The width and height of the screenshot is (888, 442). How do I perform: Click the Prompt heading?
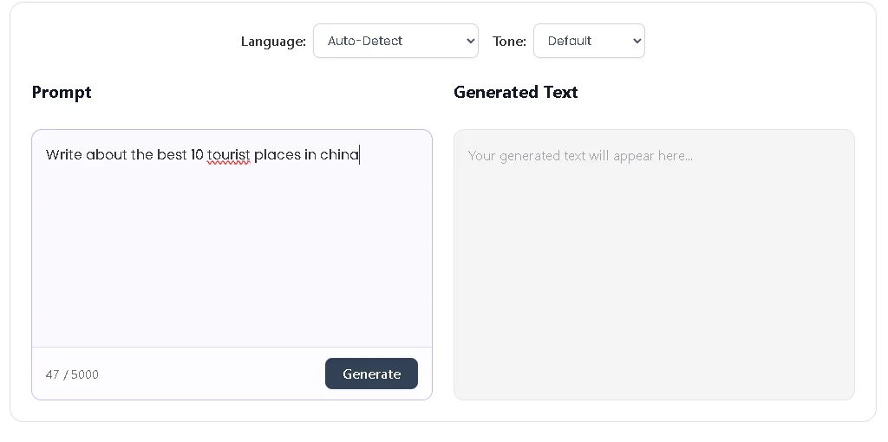62,92
